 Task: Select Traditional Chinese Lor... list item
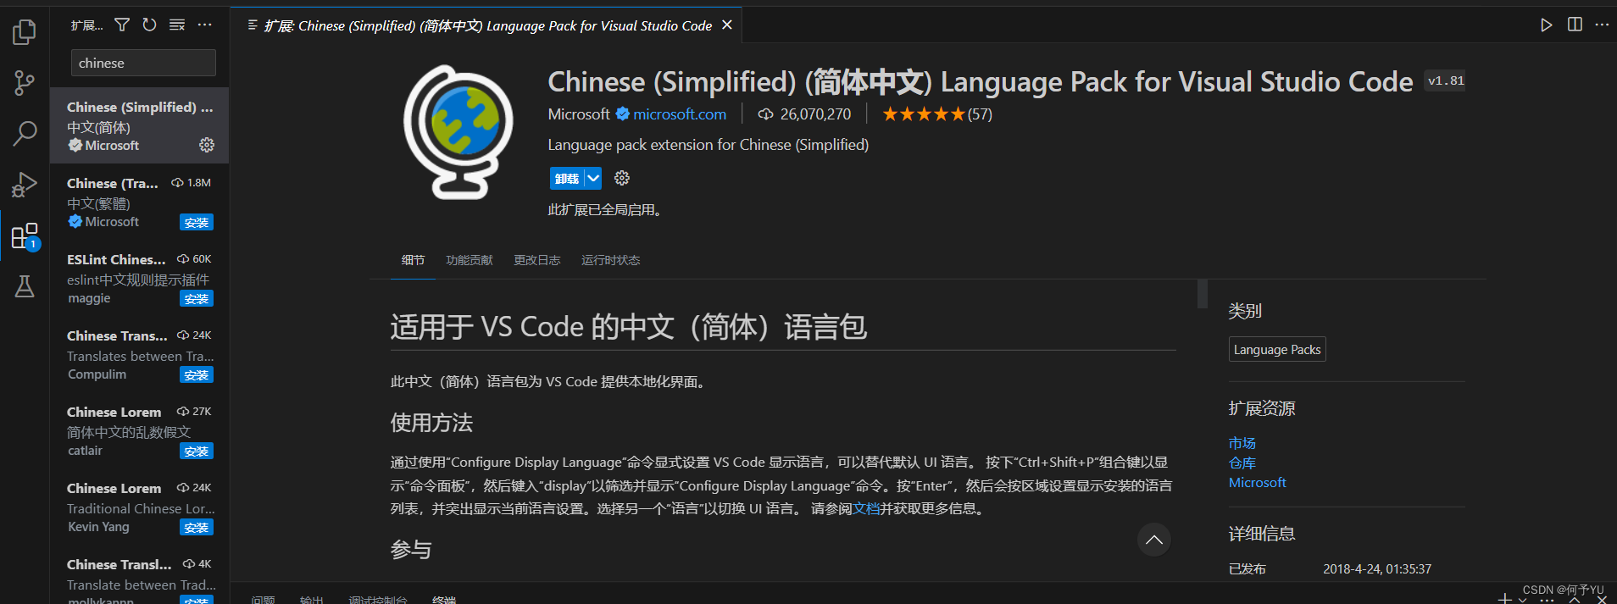point(140,507)
